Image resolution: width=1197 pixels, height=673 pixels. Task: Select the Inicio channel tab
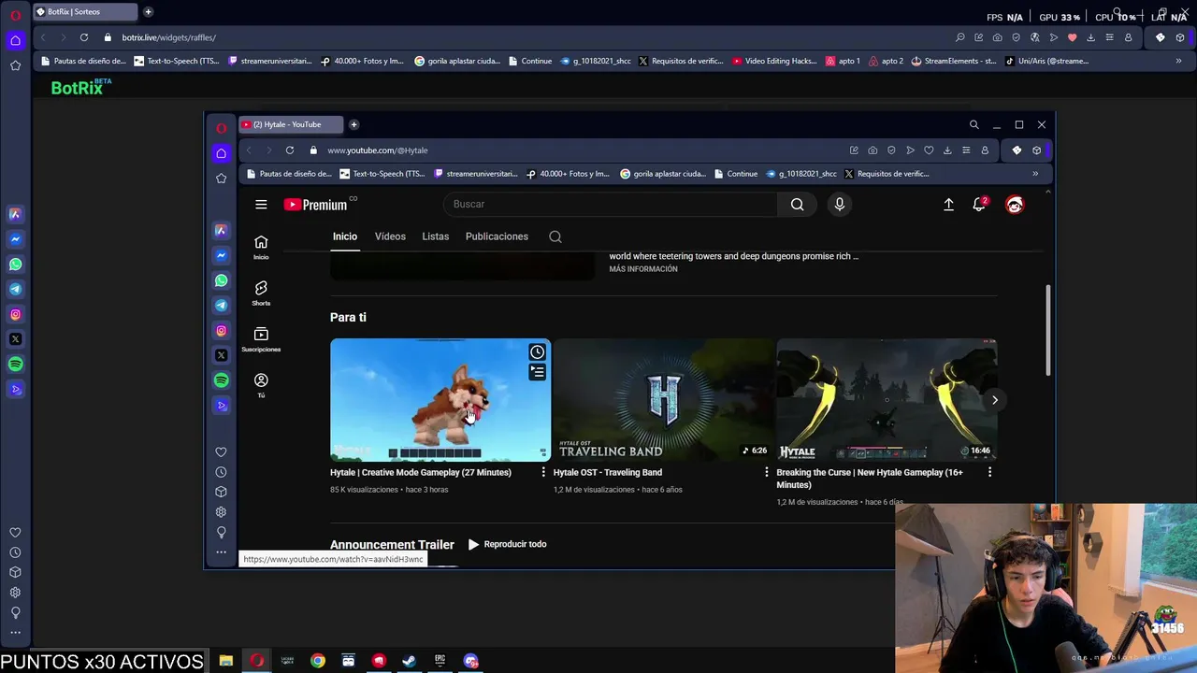pos(345,236)
